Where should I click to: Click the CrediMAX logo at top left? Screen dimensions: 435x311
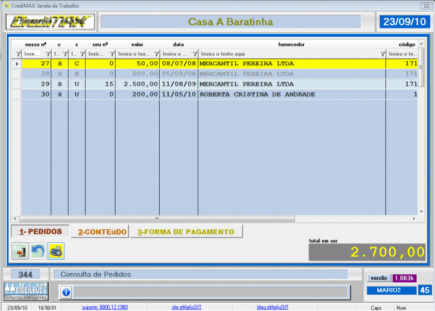(x=50, y=22)
